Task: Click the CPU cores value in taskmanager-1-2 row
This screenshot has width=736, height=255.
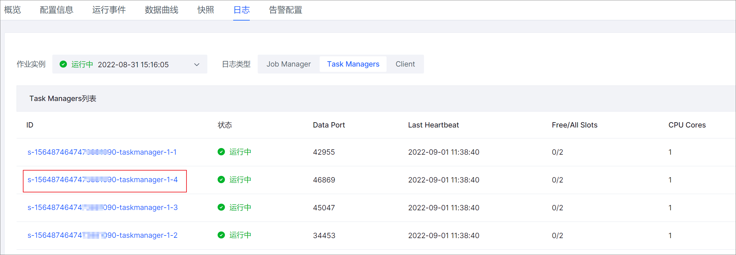Action: [x=670, y=236]
